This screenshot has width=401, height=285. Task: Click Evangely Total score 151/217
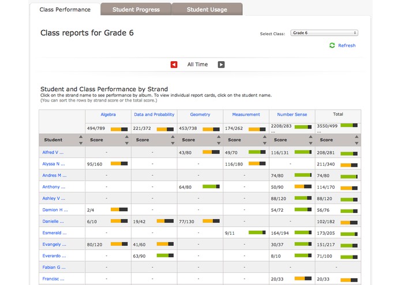tap(326, 245)
